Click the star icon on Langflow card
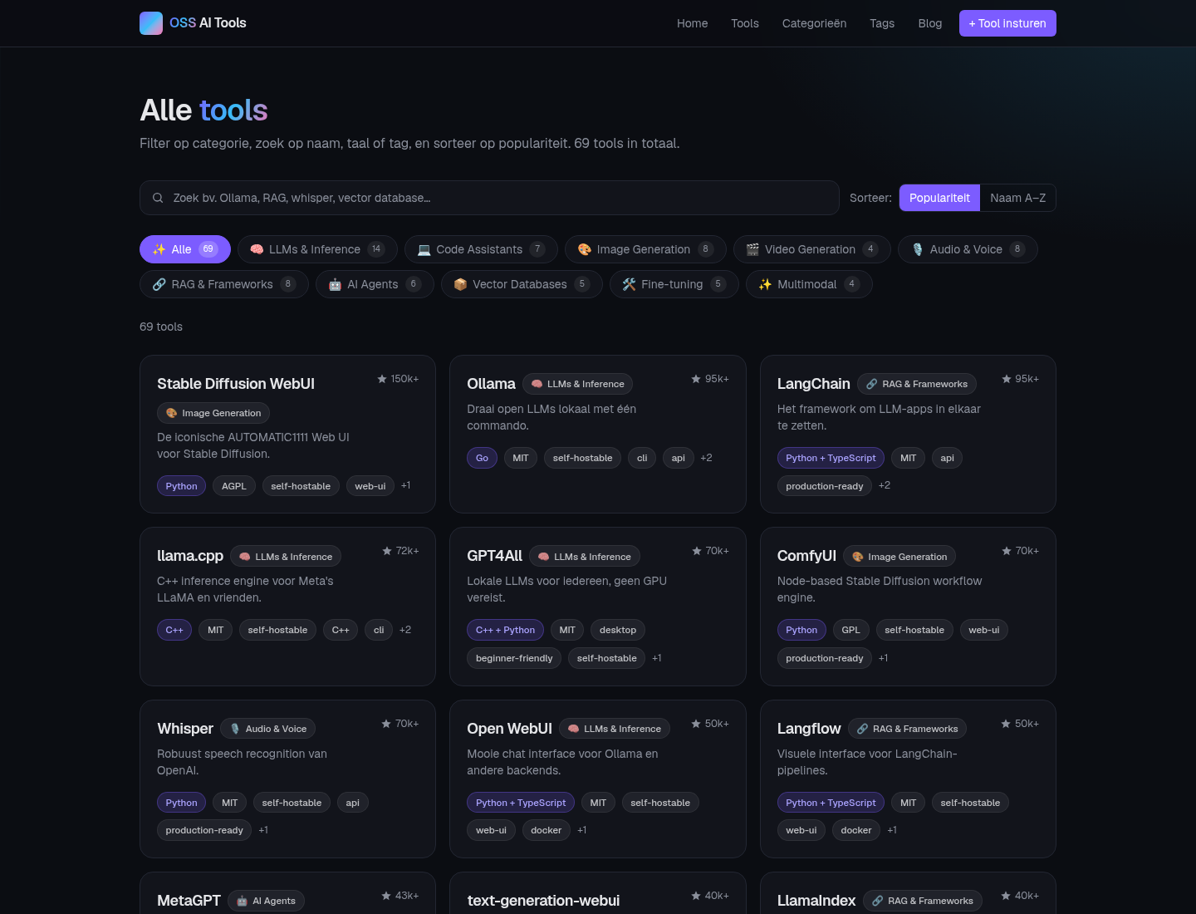This screenshot has height=914, width=1196. click(1006, 724)
